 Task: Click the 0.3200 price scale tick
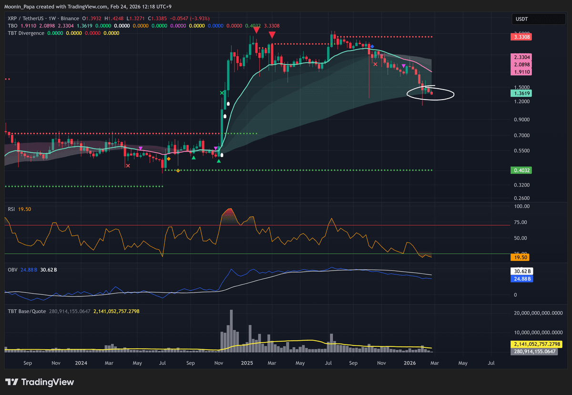[521, 185]
